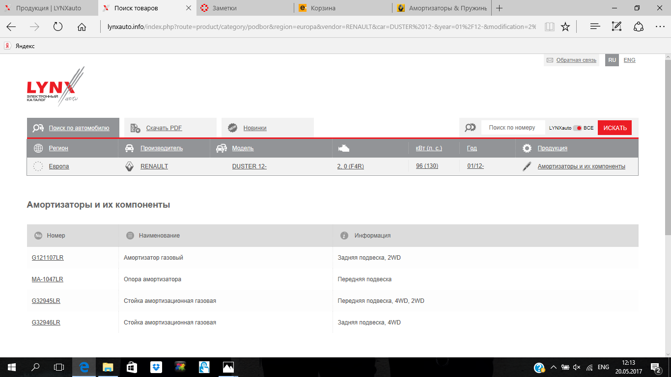The image size is (671, 377).
Task: Change region via Европа link
Action: coord(59,166)
